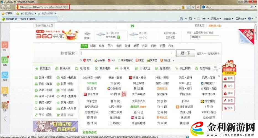Expand the search box suggestion arrow
258x138 pixels.
[x=172, y=53]
